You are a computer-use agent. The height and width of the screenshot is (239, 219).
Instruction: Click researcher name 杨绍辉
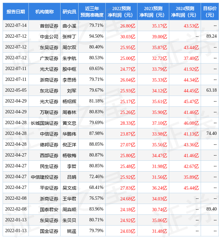point(69,101)
